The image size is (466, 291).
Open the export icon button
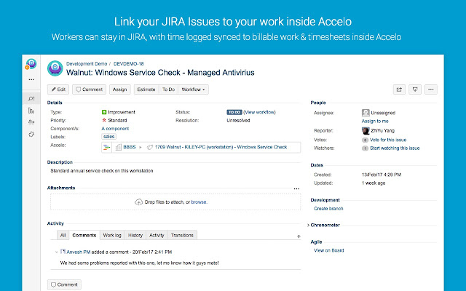point(415,89)
